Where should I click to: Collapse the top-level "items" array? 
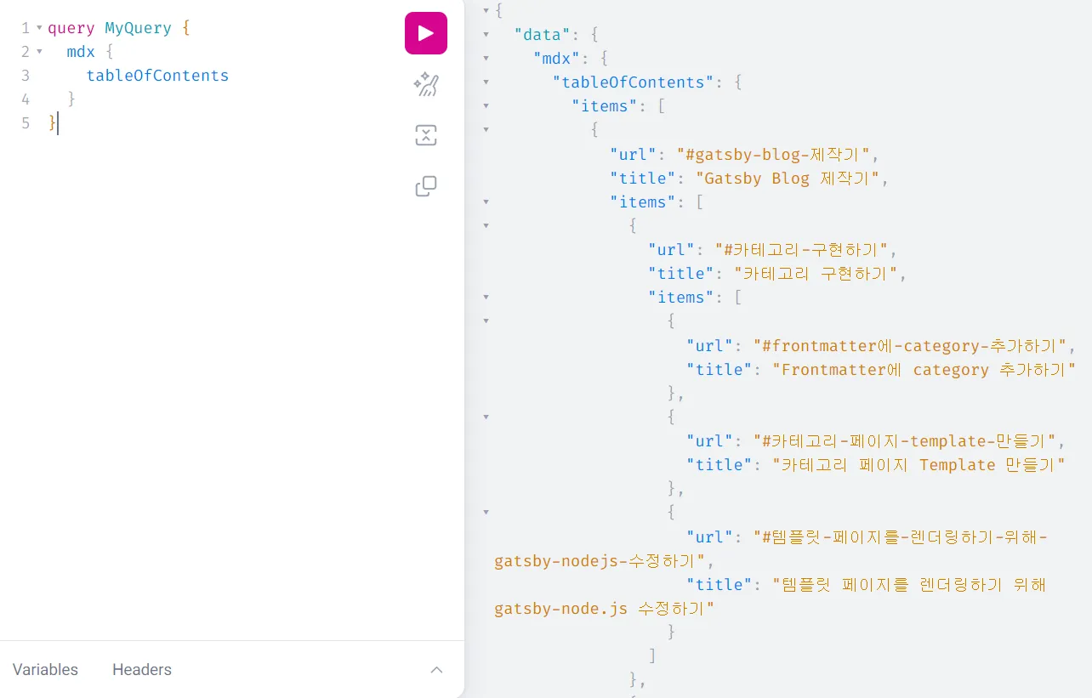tap(486, 105)
